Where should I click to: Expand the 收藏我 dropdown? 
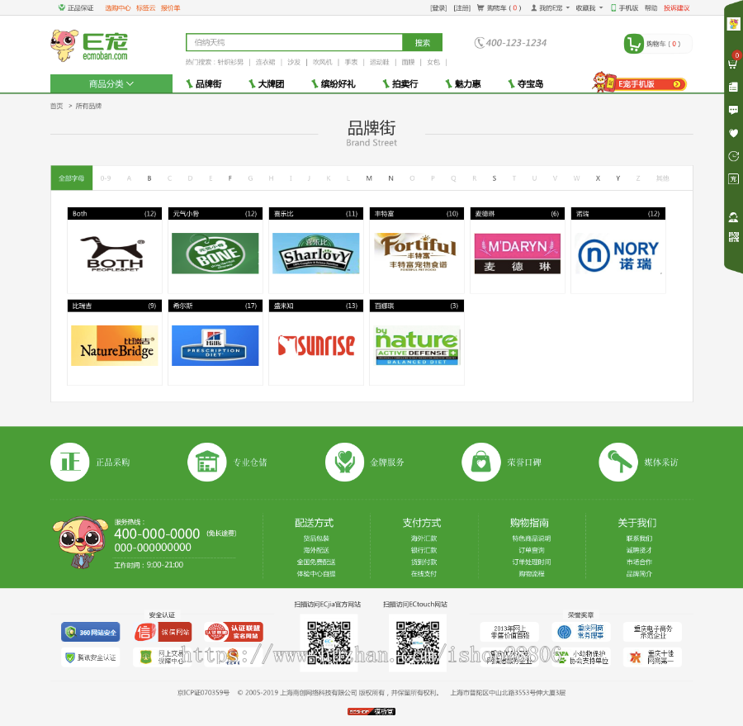(589, 8)
